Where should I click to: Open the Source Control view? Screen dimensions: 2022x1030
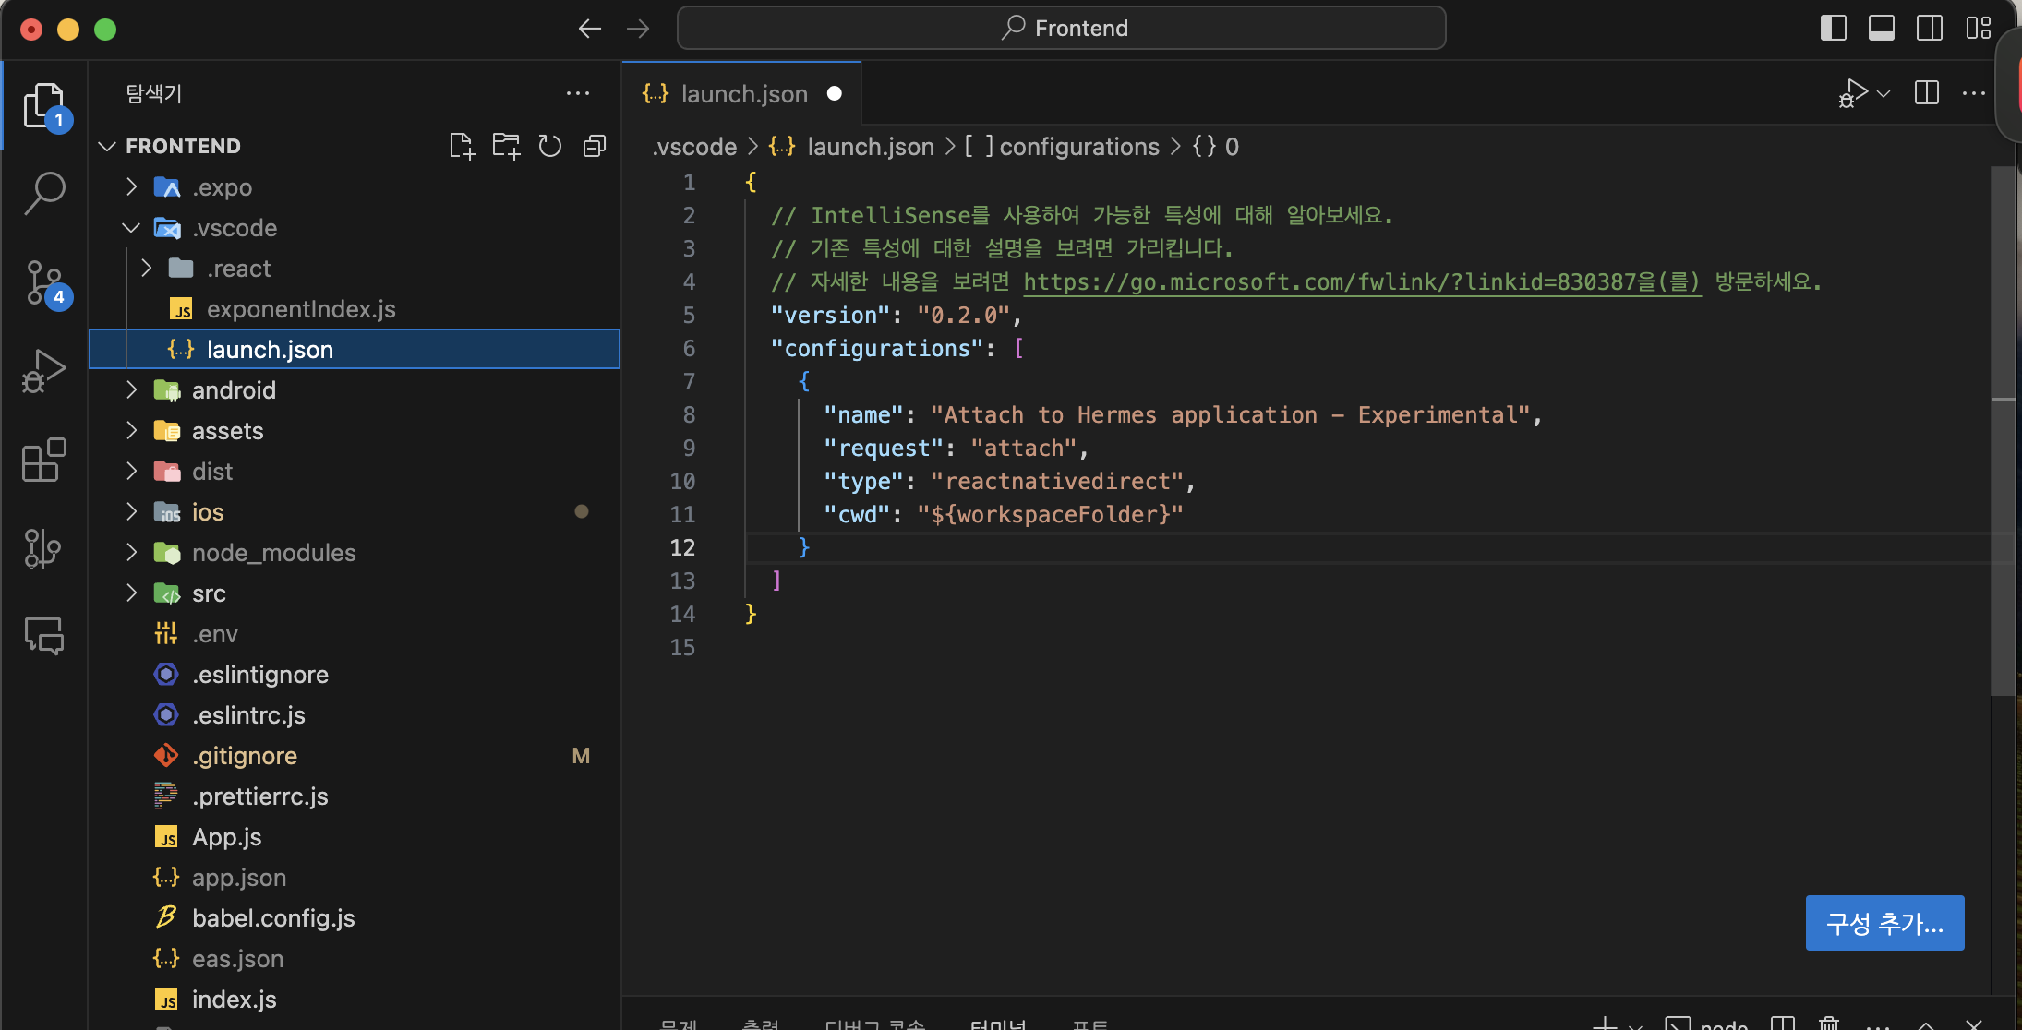[43, 282]
